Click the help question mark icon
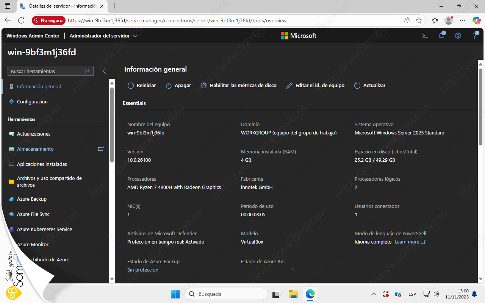Screen dimensions: 485x303 [475, 36]
